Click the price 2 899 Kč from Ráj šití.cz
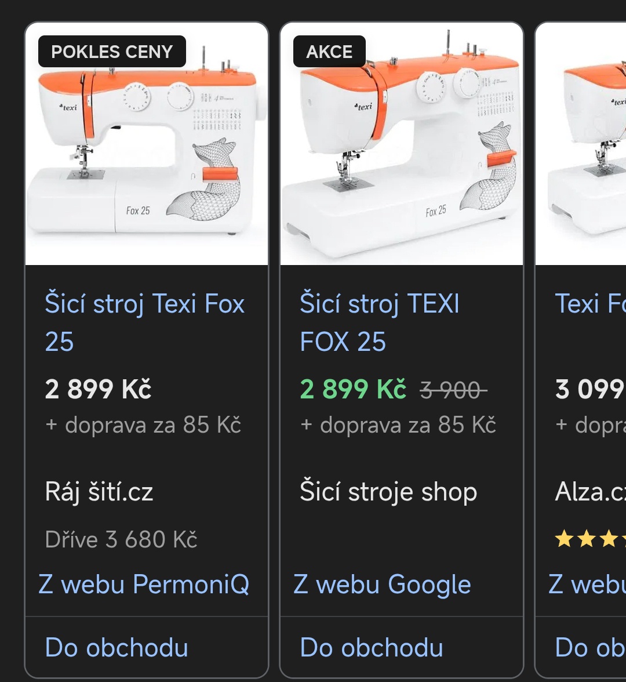 coord(97,389)
